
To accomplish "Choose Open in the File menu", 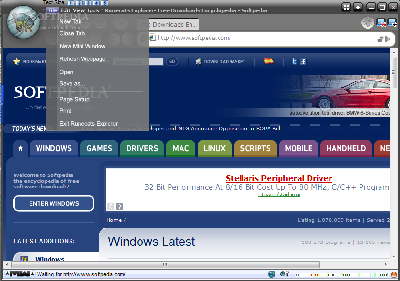I will (x=67, y=72).
